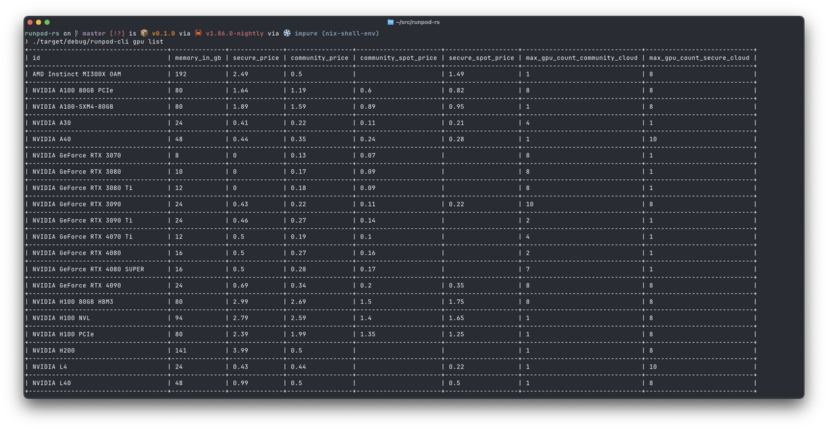Image resolution: width=828 pixels, height=430 pixels.
Task: Zoom the terminal with the green button
Action: [x=47, y=22]
